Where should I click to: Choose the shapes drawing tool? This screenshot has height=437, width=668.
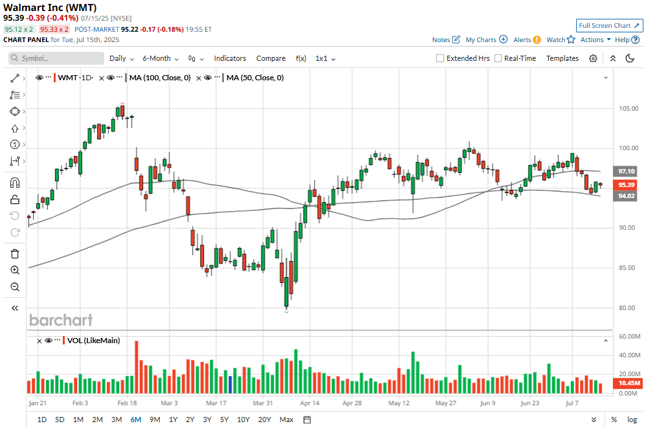[15, 111]
